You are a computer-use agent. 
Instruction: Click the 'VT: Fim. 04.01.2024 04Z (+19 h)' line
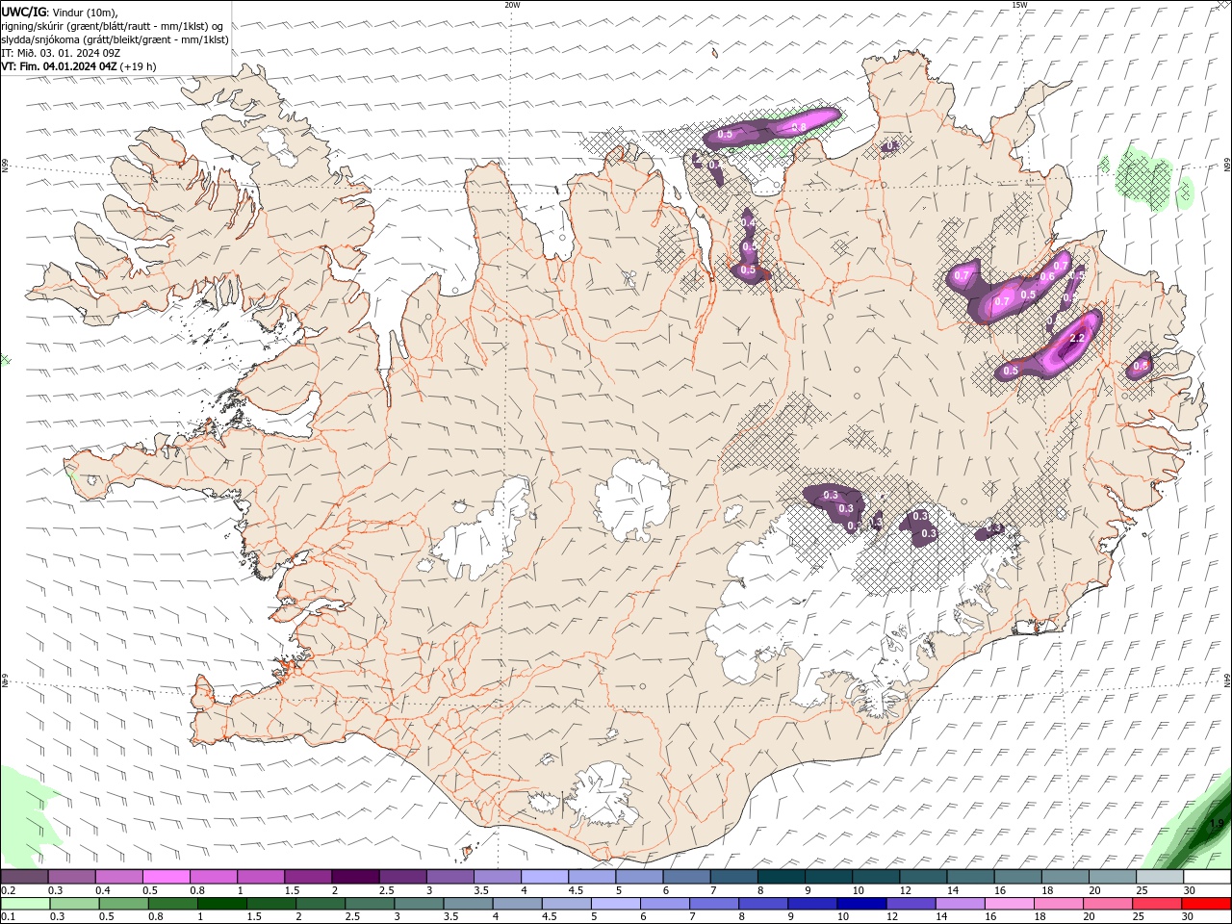coord(79,66)
